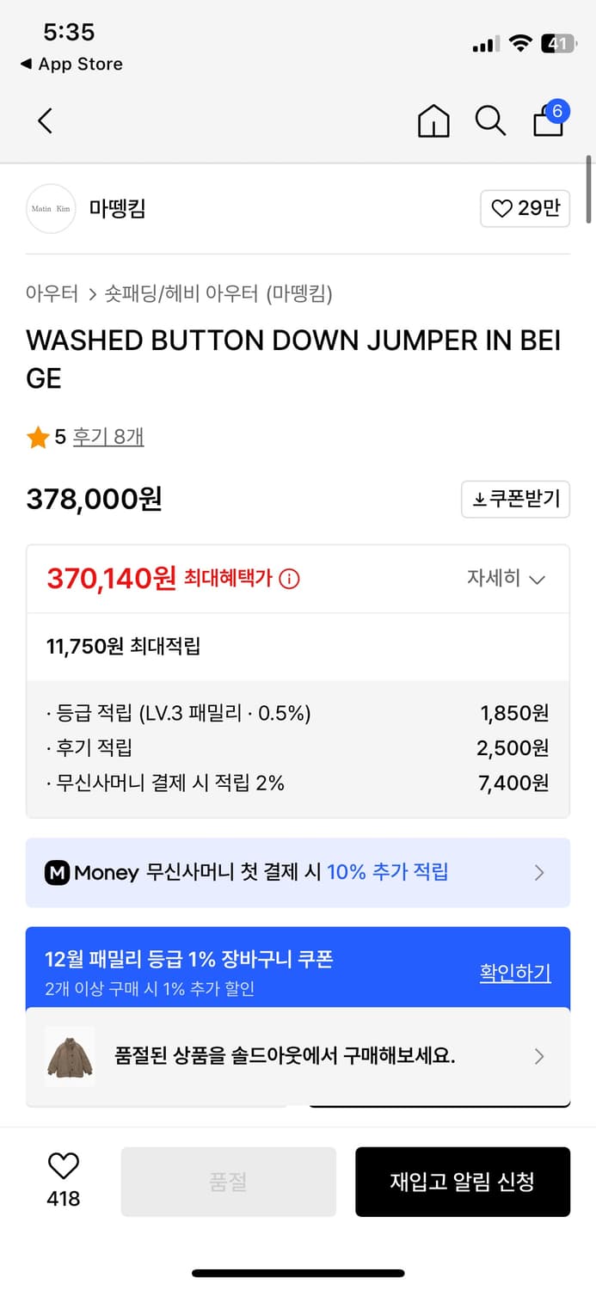
Task: Tap the yellow star rating icon
Action: click(x=37, y=437)
